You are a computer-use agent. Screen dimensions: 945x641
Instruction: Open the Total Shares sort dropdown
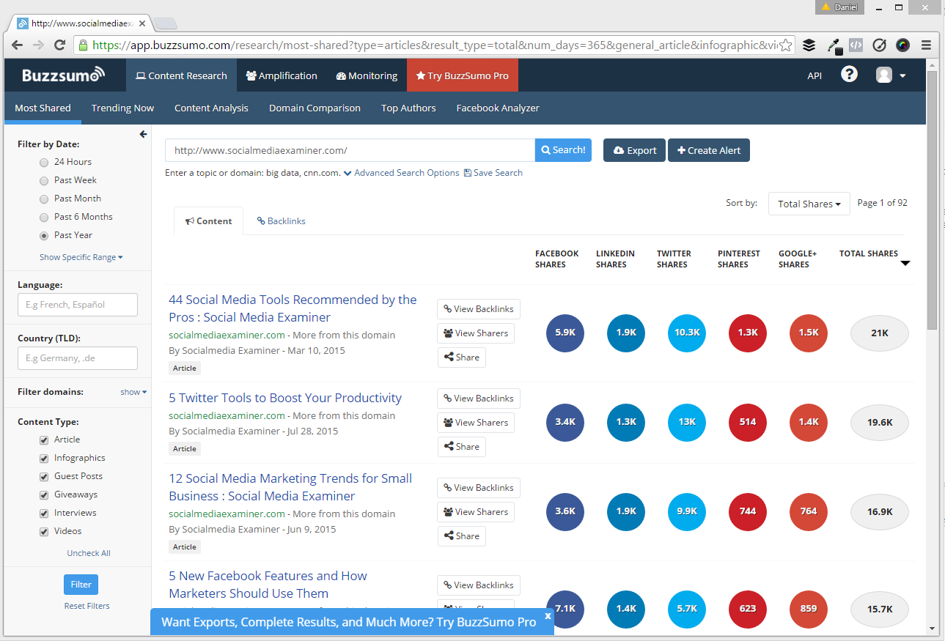tap(809, 204)
